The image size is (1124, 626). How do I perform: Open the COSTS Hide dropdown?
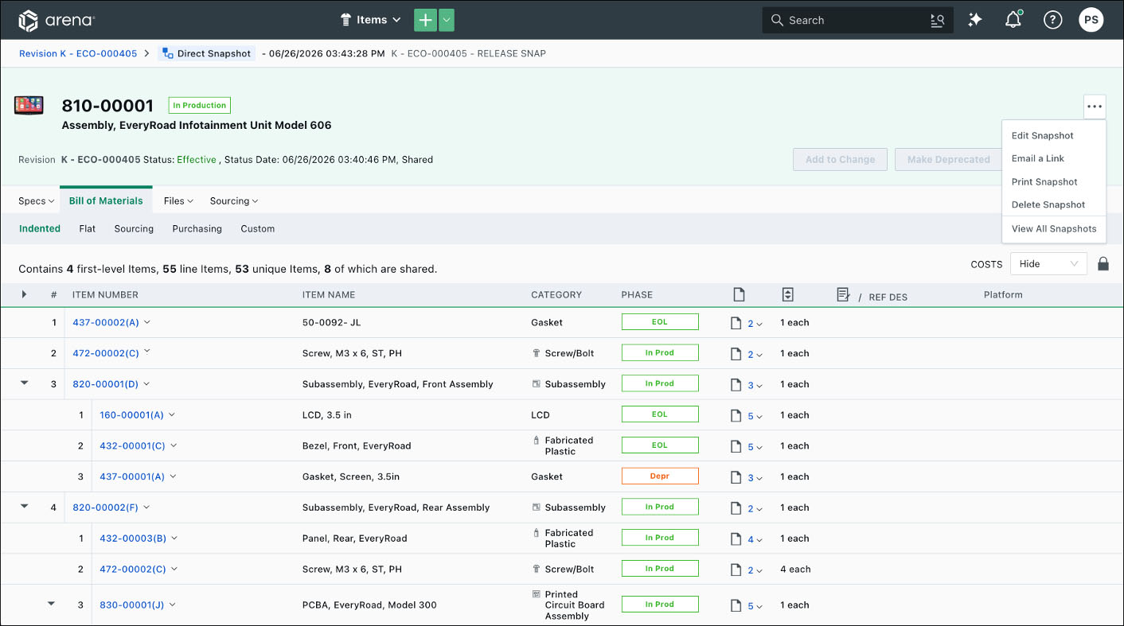click(x=1048, y=264)
